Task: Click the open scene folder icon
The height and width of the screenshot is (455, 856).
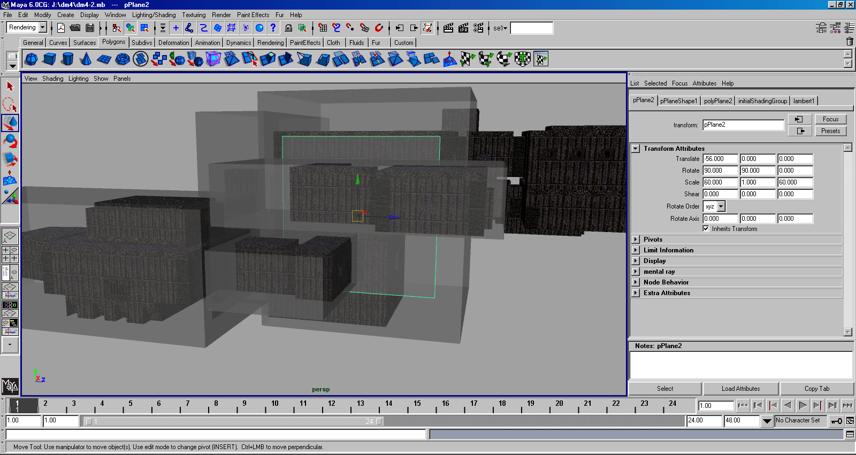Action: [x=75, y=28]
